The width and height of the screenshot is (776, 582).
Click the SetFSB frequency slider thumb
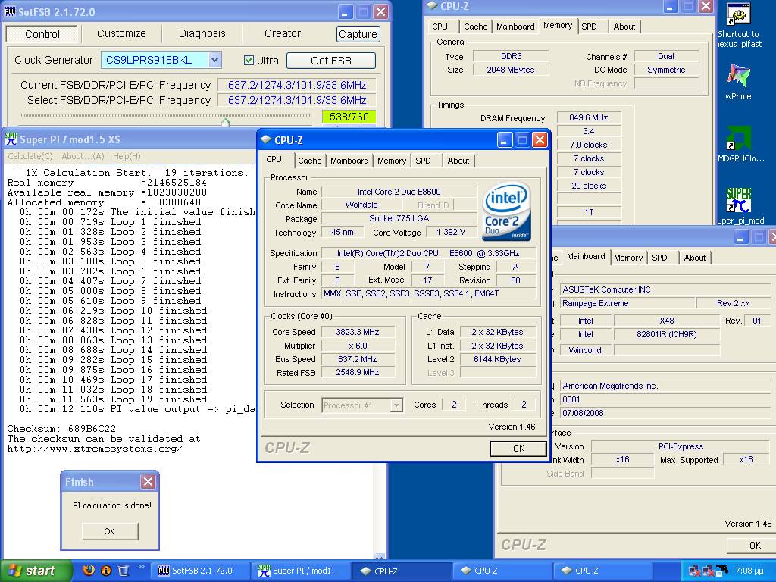[x=225, y=122]
